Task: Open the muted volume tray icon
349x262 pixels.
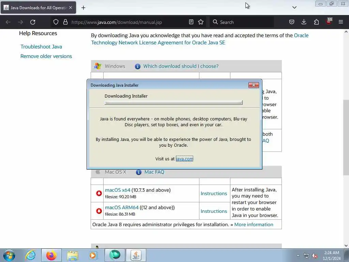Action: coord(315,256)
